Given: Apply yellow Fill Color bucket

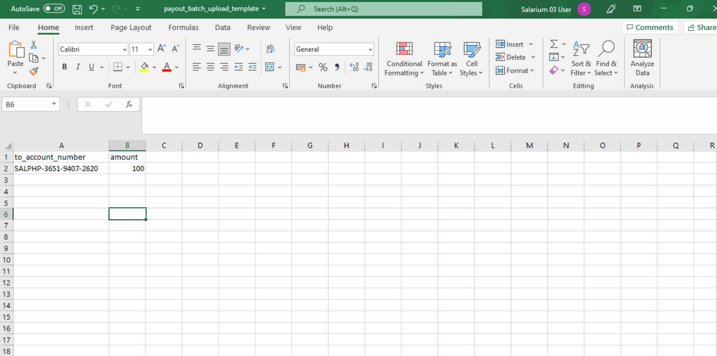Looking at the screenshot, I should (145, 67).
